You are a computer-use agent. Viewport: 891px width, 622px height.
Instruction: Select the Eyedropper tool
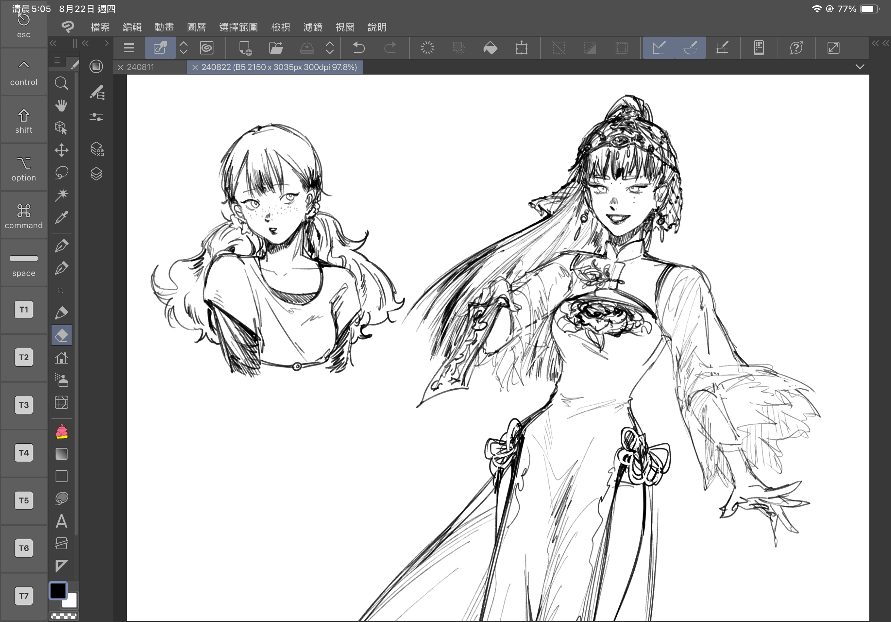pyautogui.click(x=61, y=217)
